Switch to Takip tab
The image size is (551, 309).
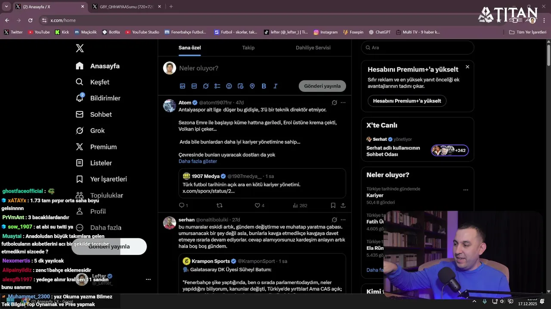248,48
